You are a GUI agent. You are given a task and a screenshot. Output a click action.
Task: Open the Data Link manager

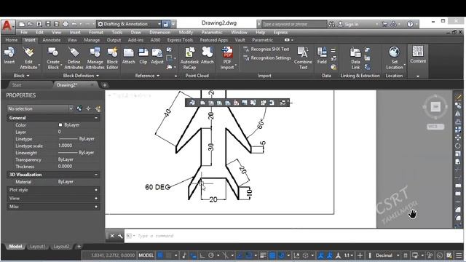pos(355,58)
